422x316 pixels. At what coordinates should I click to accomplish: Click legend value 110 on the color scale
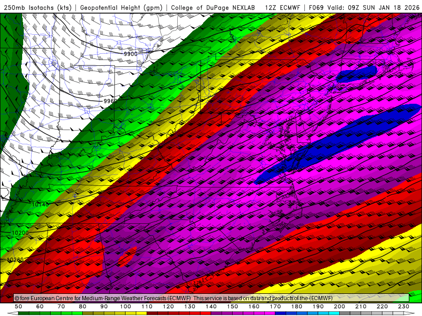[x=147, y=307]
